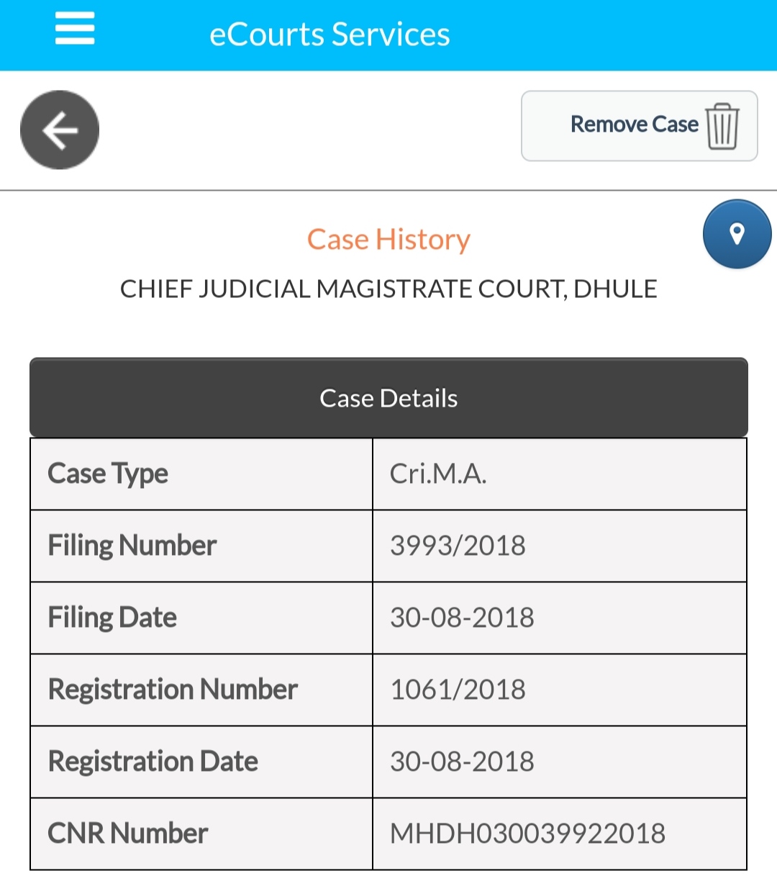This screenshot has height=889, width=777.
Task: Click the Filing Date label cell
Action: (201, 618)
